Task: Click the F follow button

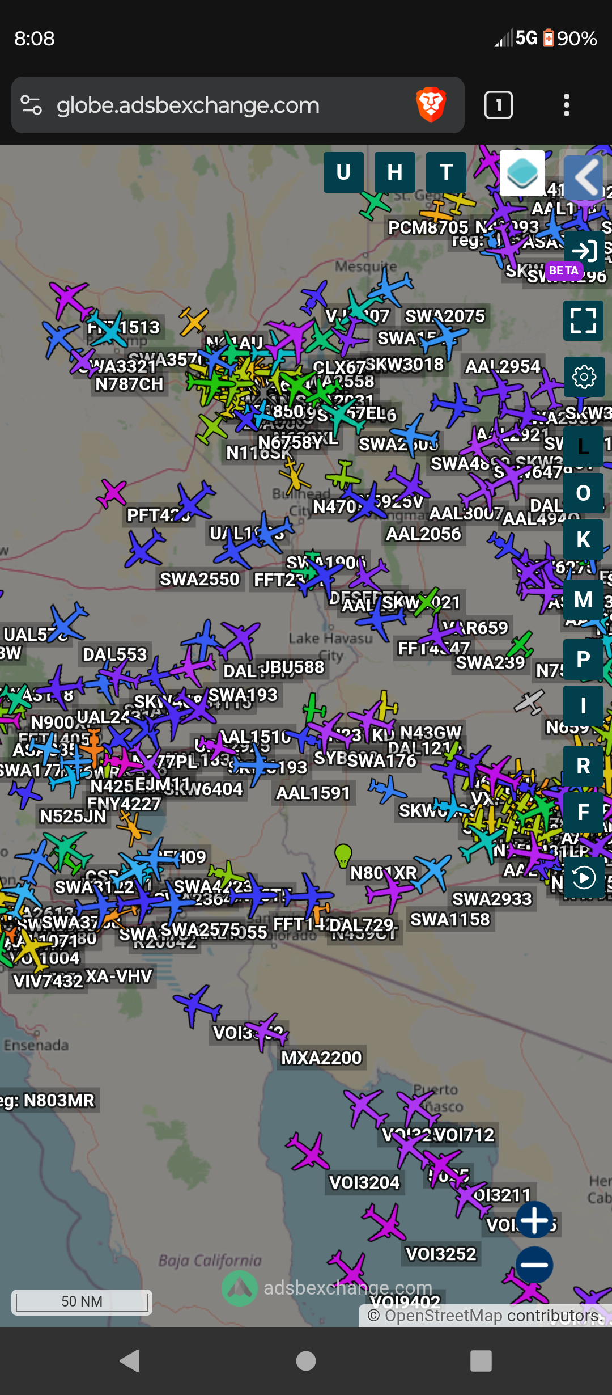Action: [x=583, y=813]
